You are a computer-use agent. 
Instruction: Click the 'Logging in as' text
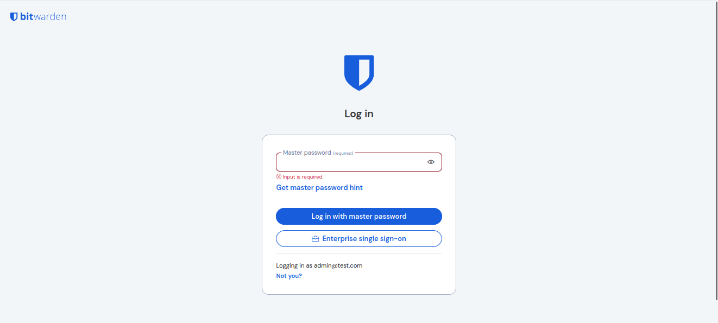click(x=294, y=266)
